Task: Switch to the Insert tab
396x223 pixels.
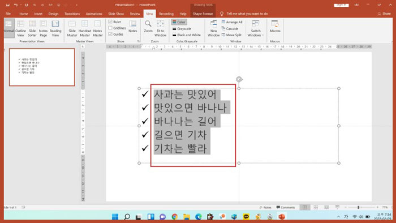Action: coord(38,14)
